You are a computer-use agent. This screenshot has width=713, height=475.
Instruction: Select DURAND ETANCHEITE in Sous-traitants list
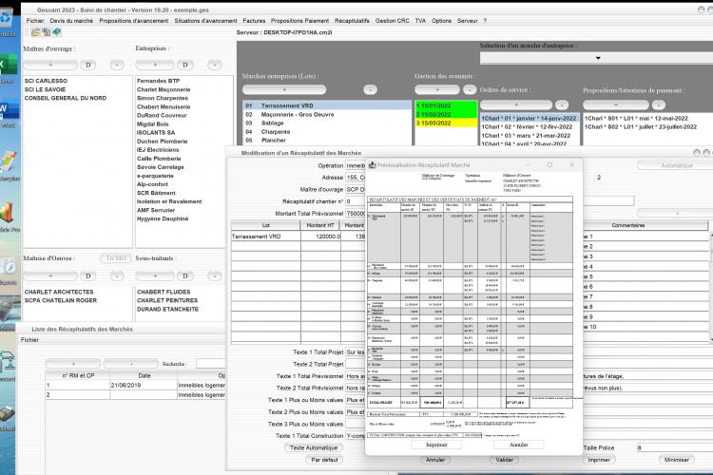click(x=167, y=309)
